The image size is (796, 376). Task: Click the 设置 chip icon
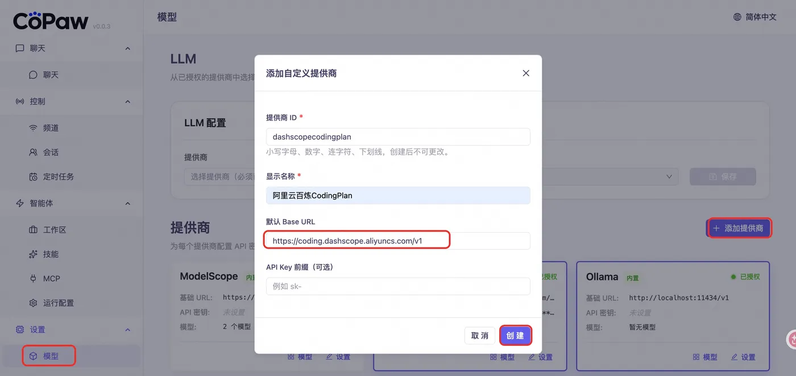[x=20, y=329]
